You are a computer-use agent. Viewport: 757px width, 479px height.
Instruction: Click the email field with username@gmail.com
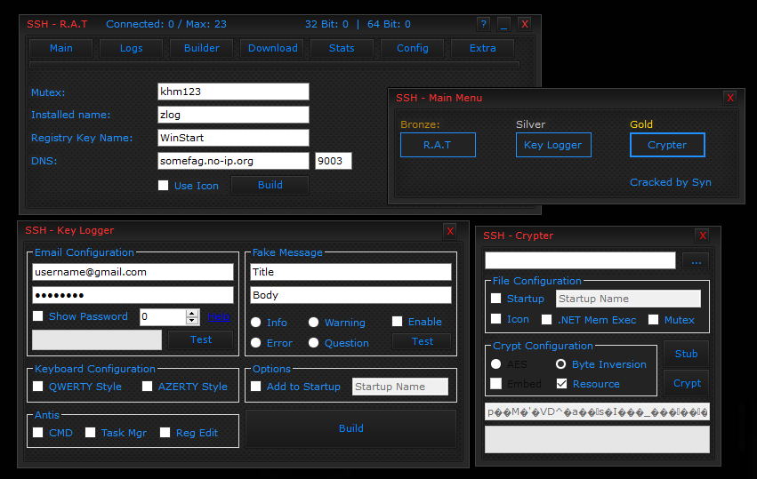click(x=133, y=272)
